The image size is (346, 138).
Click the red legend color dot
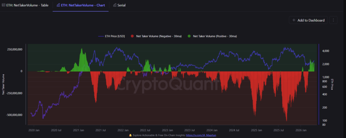[133, 36]
